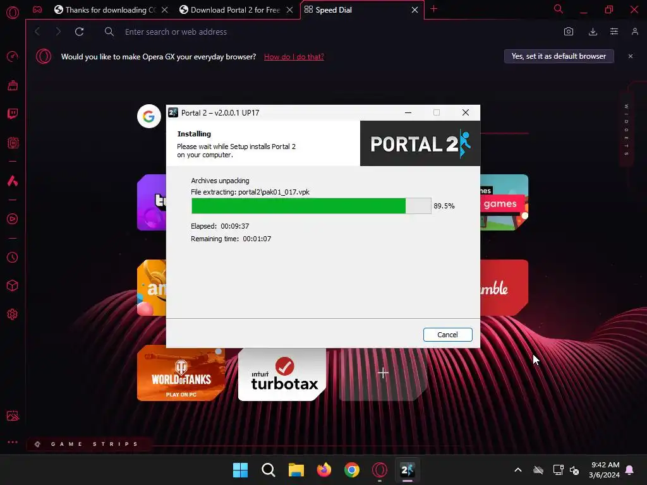The width and height of the screenshot is (647, 485).
Task: Open the Widgets side panel
Action: (626, 130)
